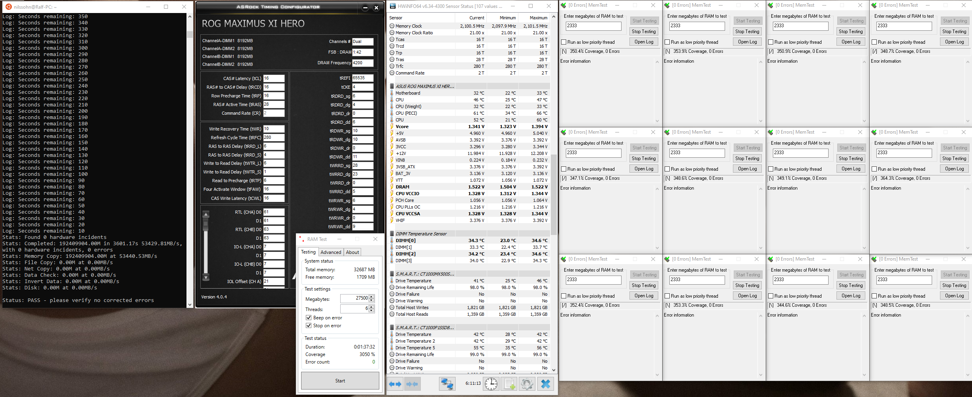Open HWiNFO sensor settings gear icon
The width and height of the screenshot is (972, 397).
click(527, 384)
